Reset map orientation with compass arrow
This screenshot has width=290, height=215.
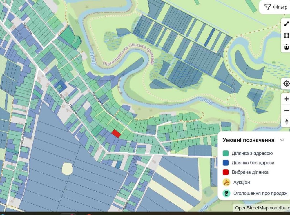click(x=286, y=122)
